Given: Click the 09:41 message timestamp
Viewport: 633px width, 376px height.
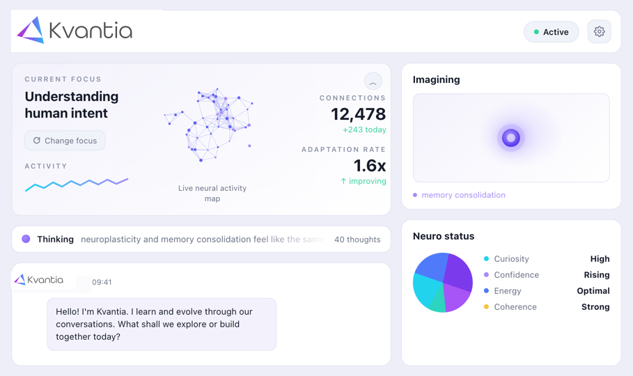Looking at the screenshot, I should 102,282.
